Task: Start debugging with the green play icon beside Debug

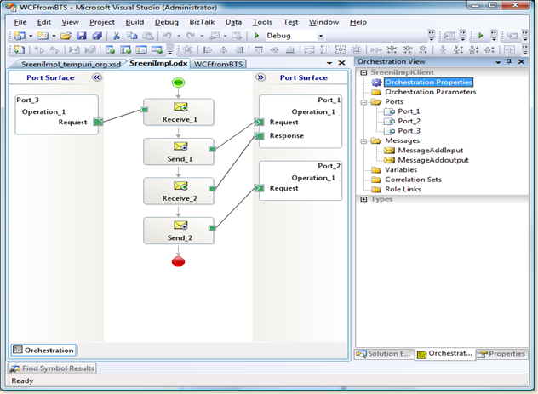Action: pyautogui.click(x=256, y=36)
